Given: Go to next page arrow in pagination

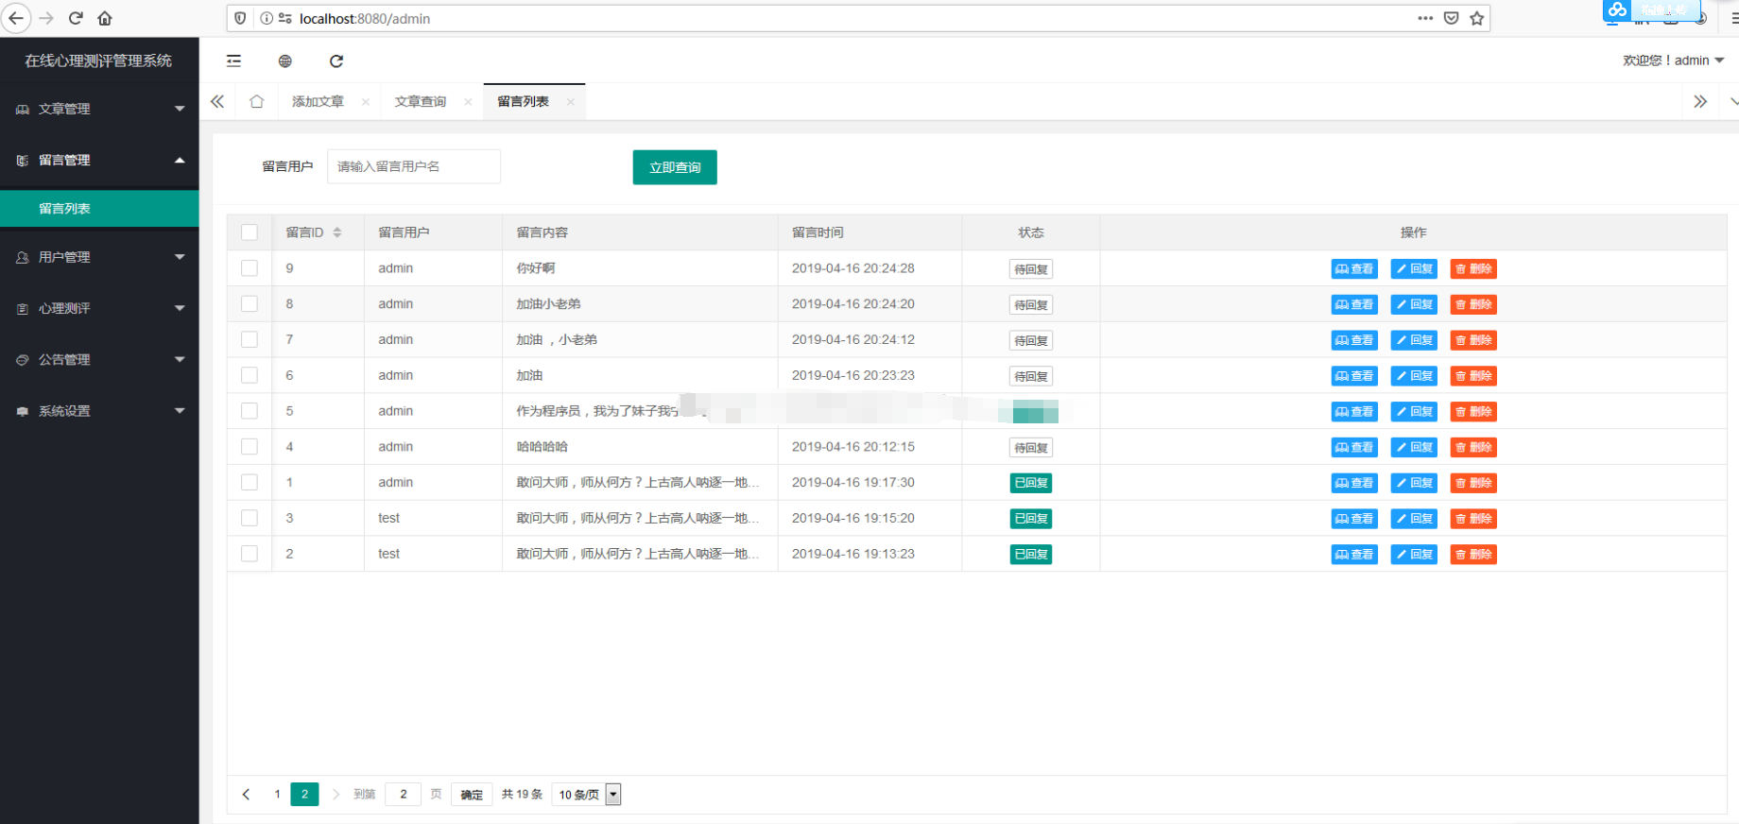Looking at the screenshot, I should click(x=336, y=795).
